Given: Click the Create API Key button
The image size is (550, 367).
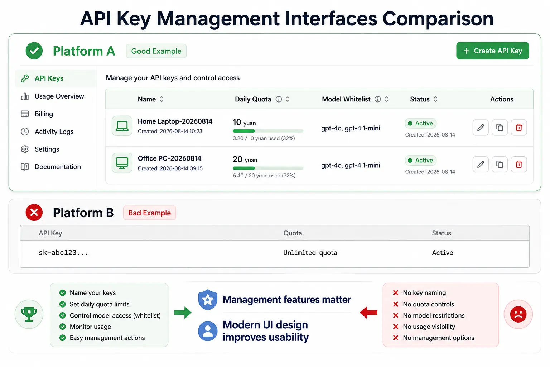Looking at the screenshot, I should tap(492, 51).
